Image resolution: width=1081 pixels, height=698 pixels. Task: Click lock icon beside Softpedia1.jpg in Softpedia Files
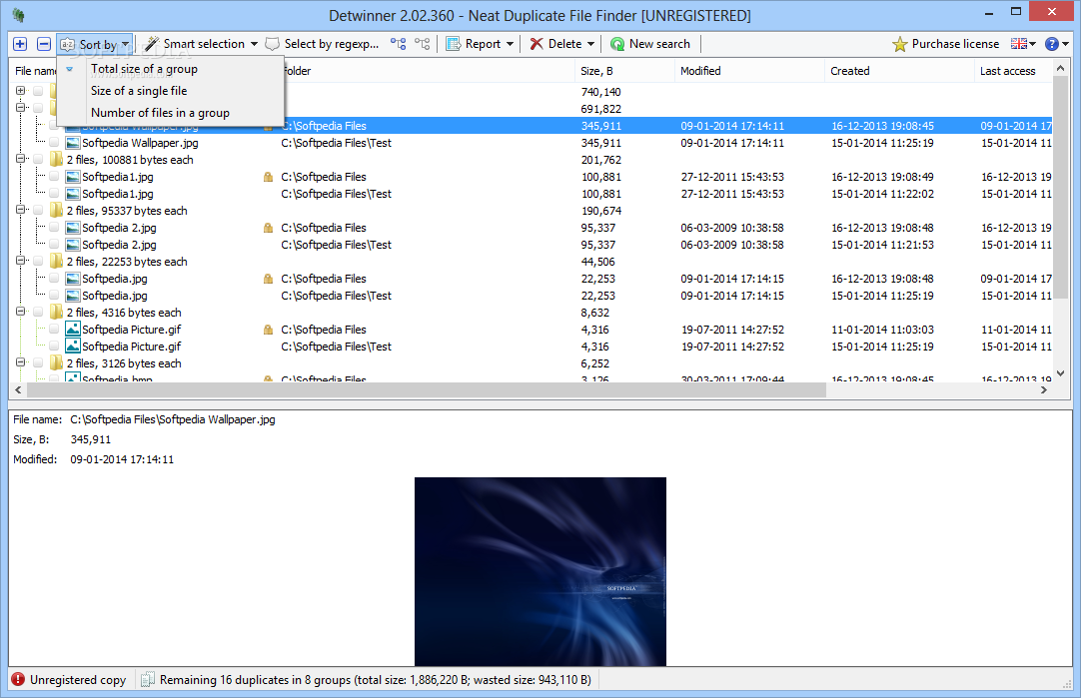pos(268,177)
